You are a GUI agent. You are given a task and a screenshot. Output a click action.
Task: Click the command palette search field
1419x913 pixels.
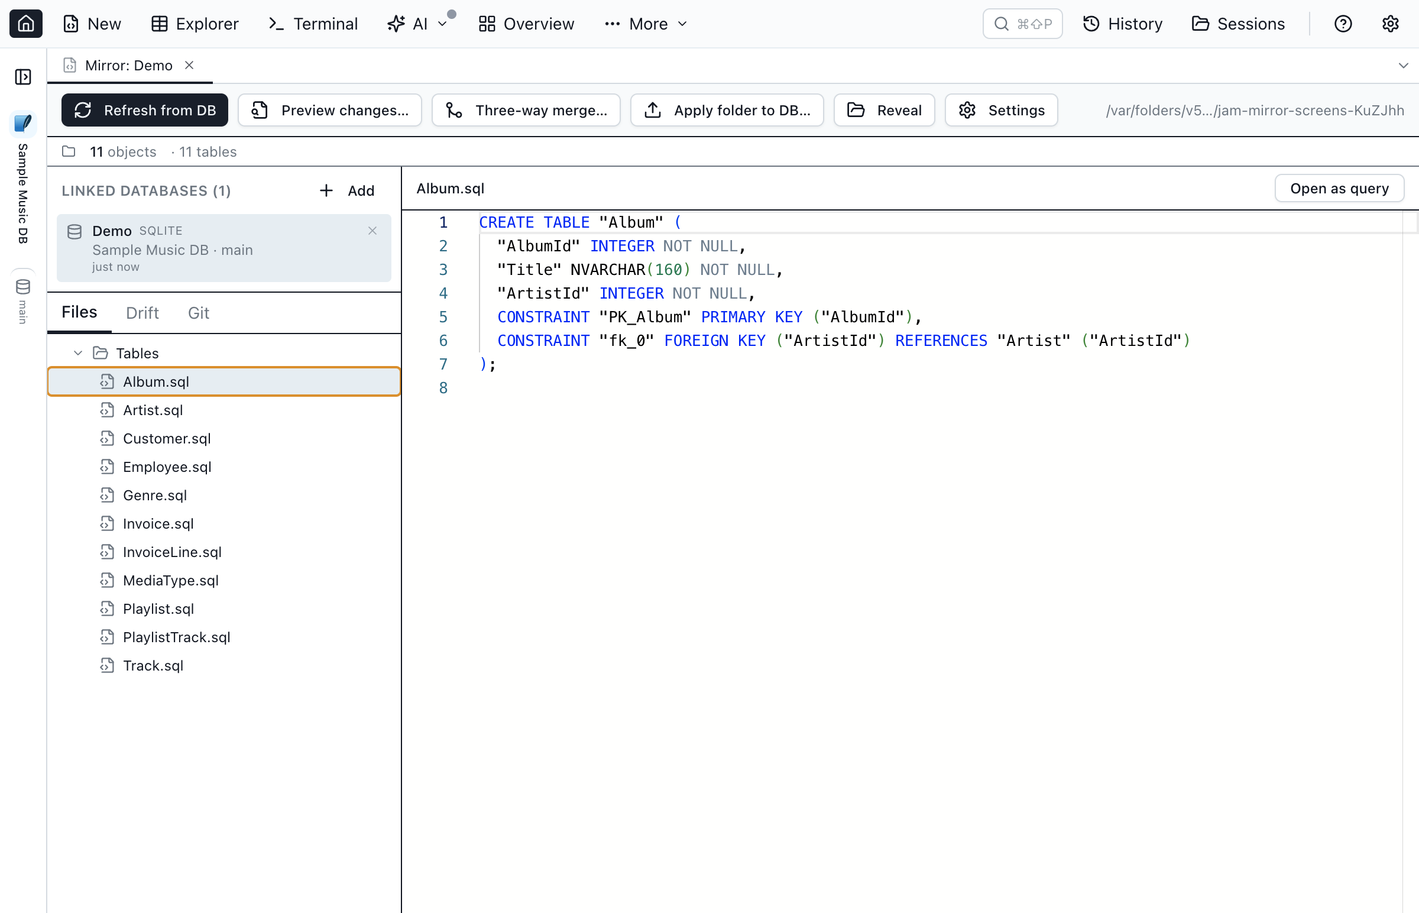1022,24
